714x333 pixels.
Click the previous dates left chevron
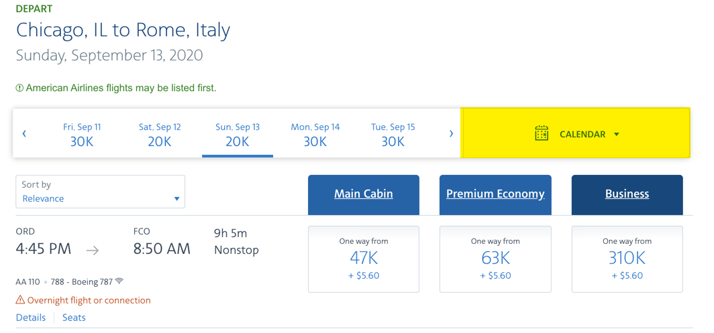pos(25,134)
